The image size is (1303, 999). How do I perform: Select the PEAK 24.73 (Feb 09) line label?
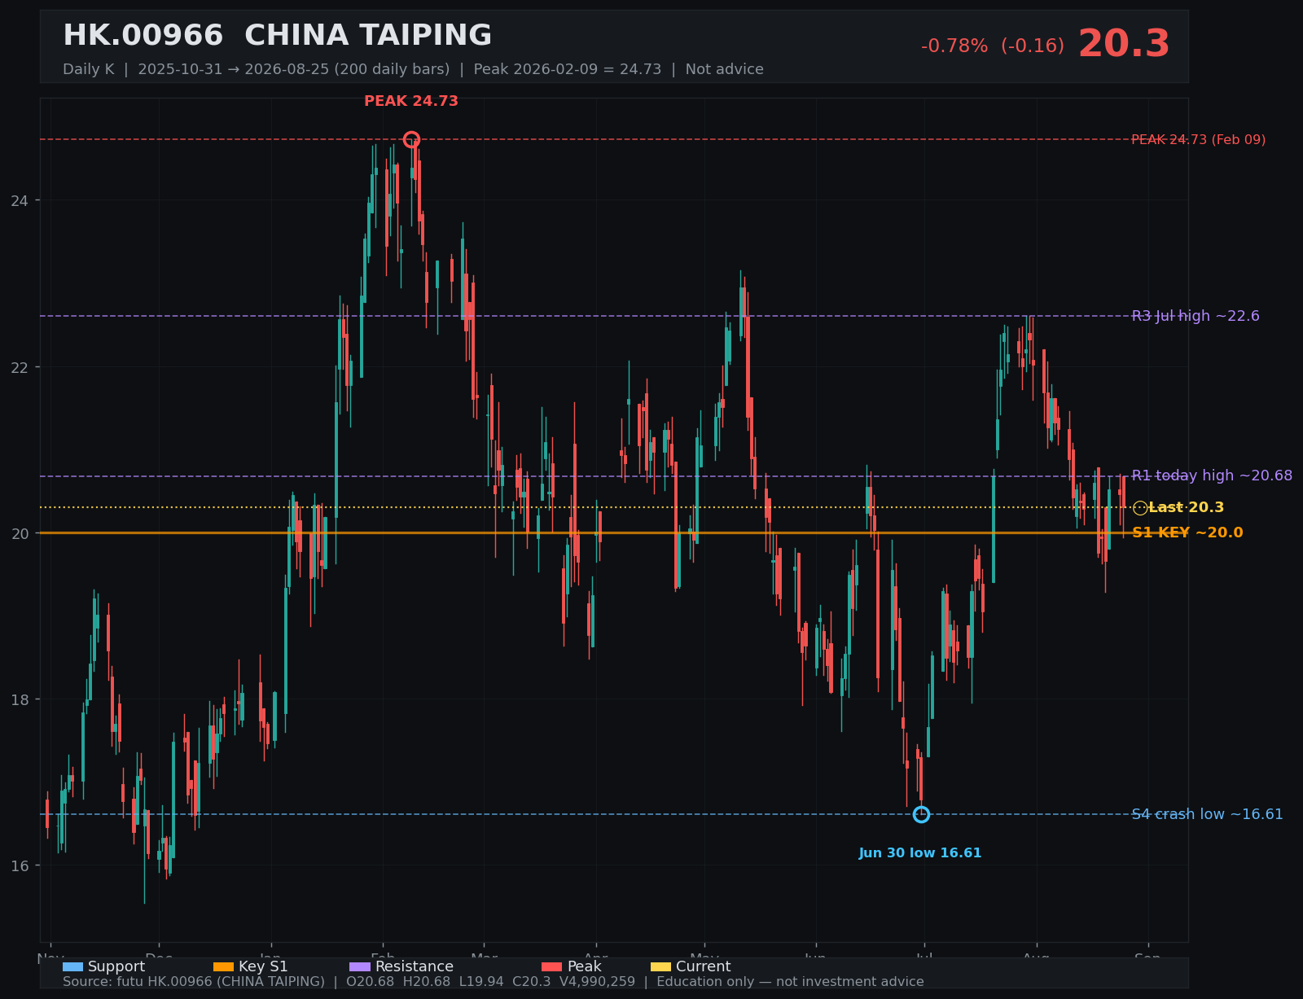coord(1199,140)
